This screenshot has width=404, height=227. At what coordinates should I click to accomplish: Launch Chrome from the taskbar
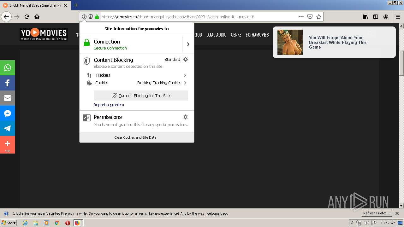pos(57,223)
